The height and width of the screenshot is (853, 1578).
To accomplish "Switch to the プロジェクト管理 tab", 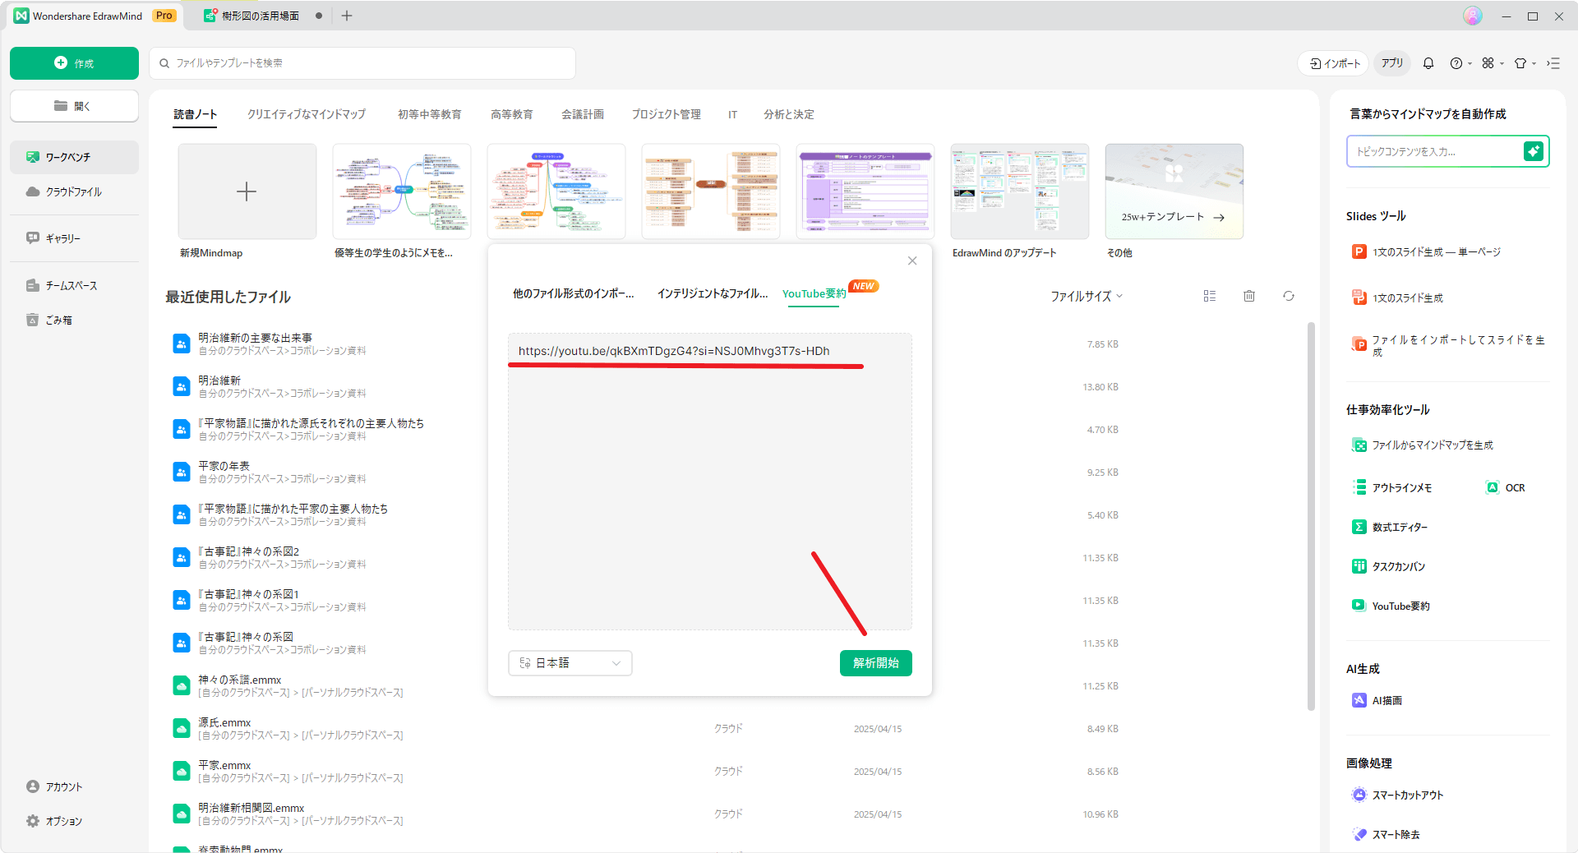I will 666,114.
